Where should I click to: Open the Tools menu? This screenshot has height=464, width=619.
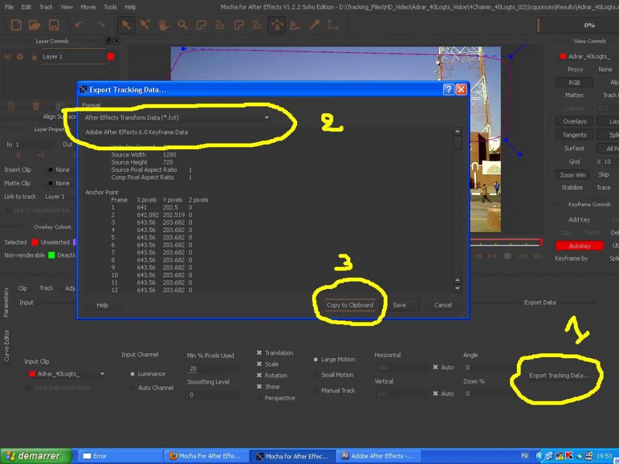[x=110, y=7]
